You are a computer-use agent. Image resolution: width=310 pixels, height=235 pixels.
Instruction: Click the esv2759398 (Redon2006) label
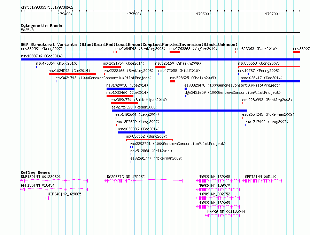134,107
